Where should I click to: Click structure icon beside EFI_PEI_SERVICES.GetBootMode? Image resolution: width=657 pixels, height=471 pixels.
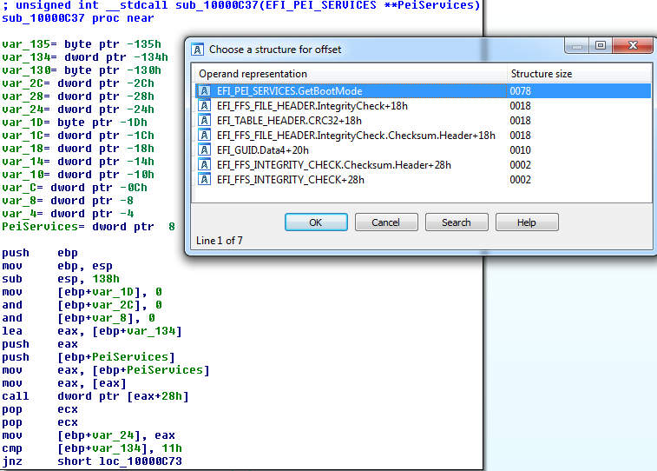pos(205,91)
